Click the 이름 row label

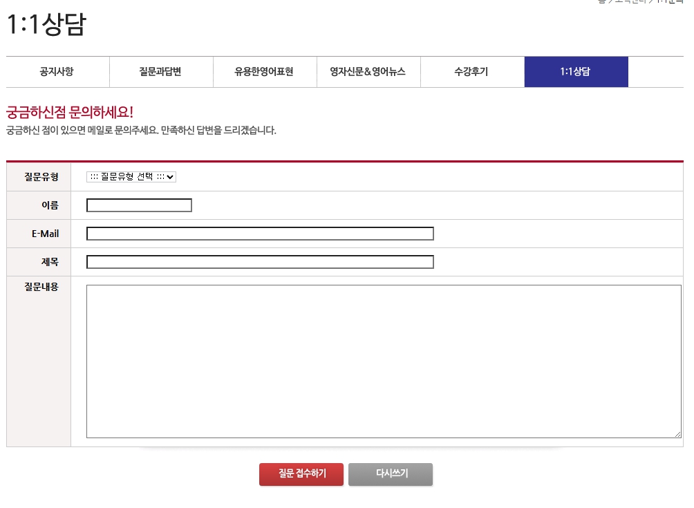[50, 205]
